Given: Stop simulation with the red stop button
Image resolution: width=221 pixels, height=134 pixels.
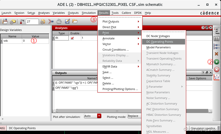Looking at the screenshot, I should (x=217, y=70).
